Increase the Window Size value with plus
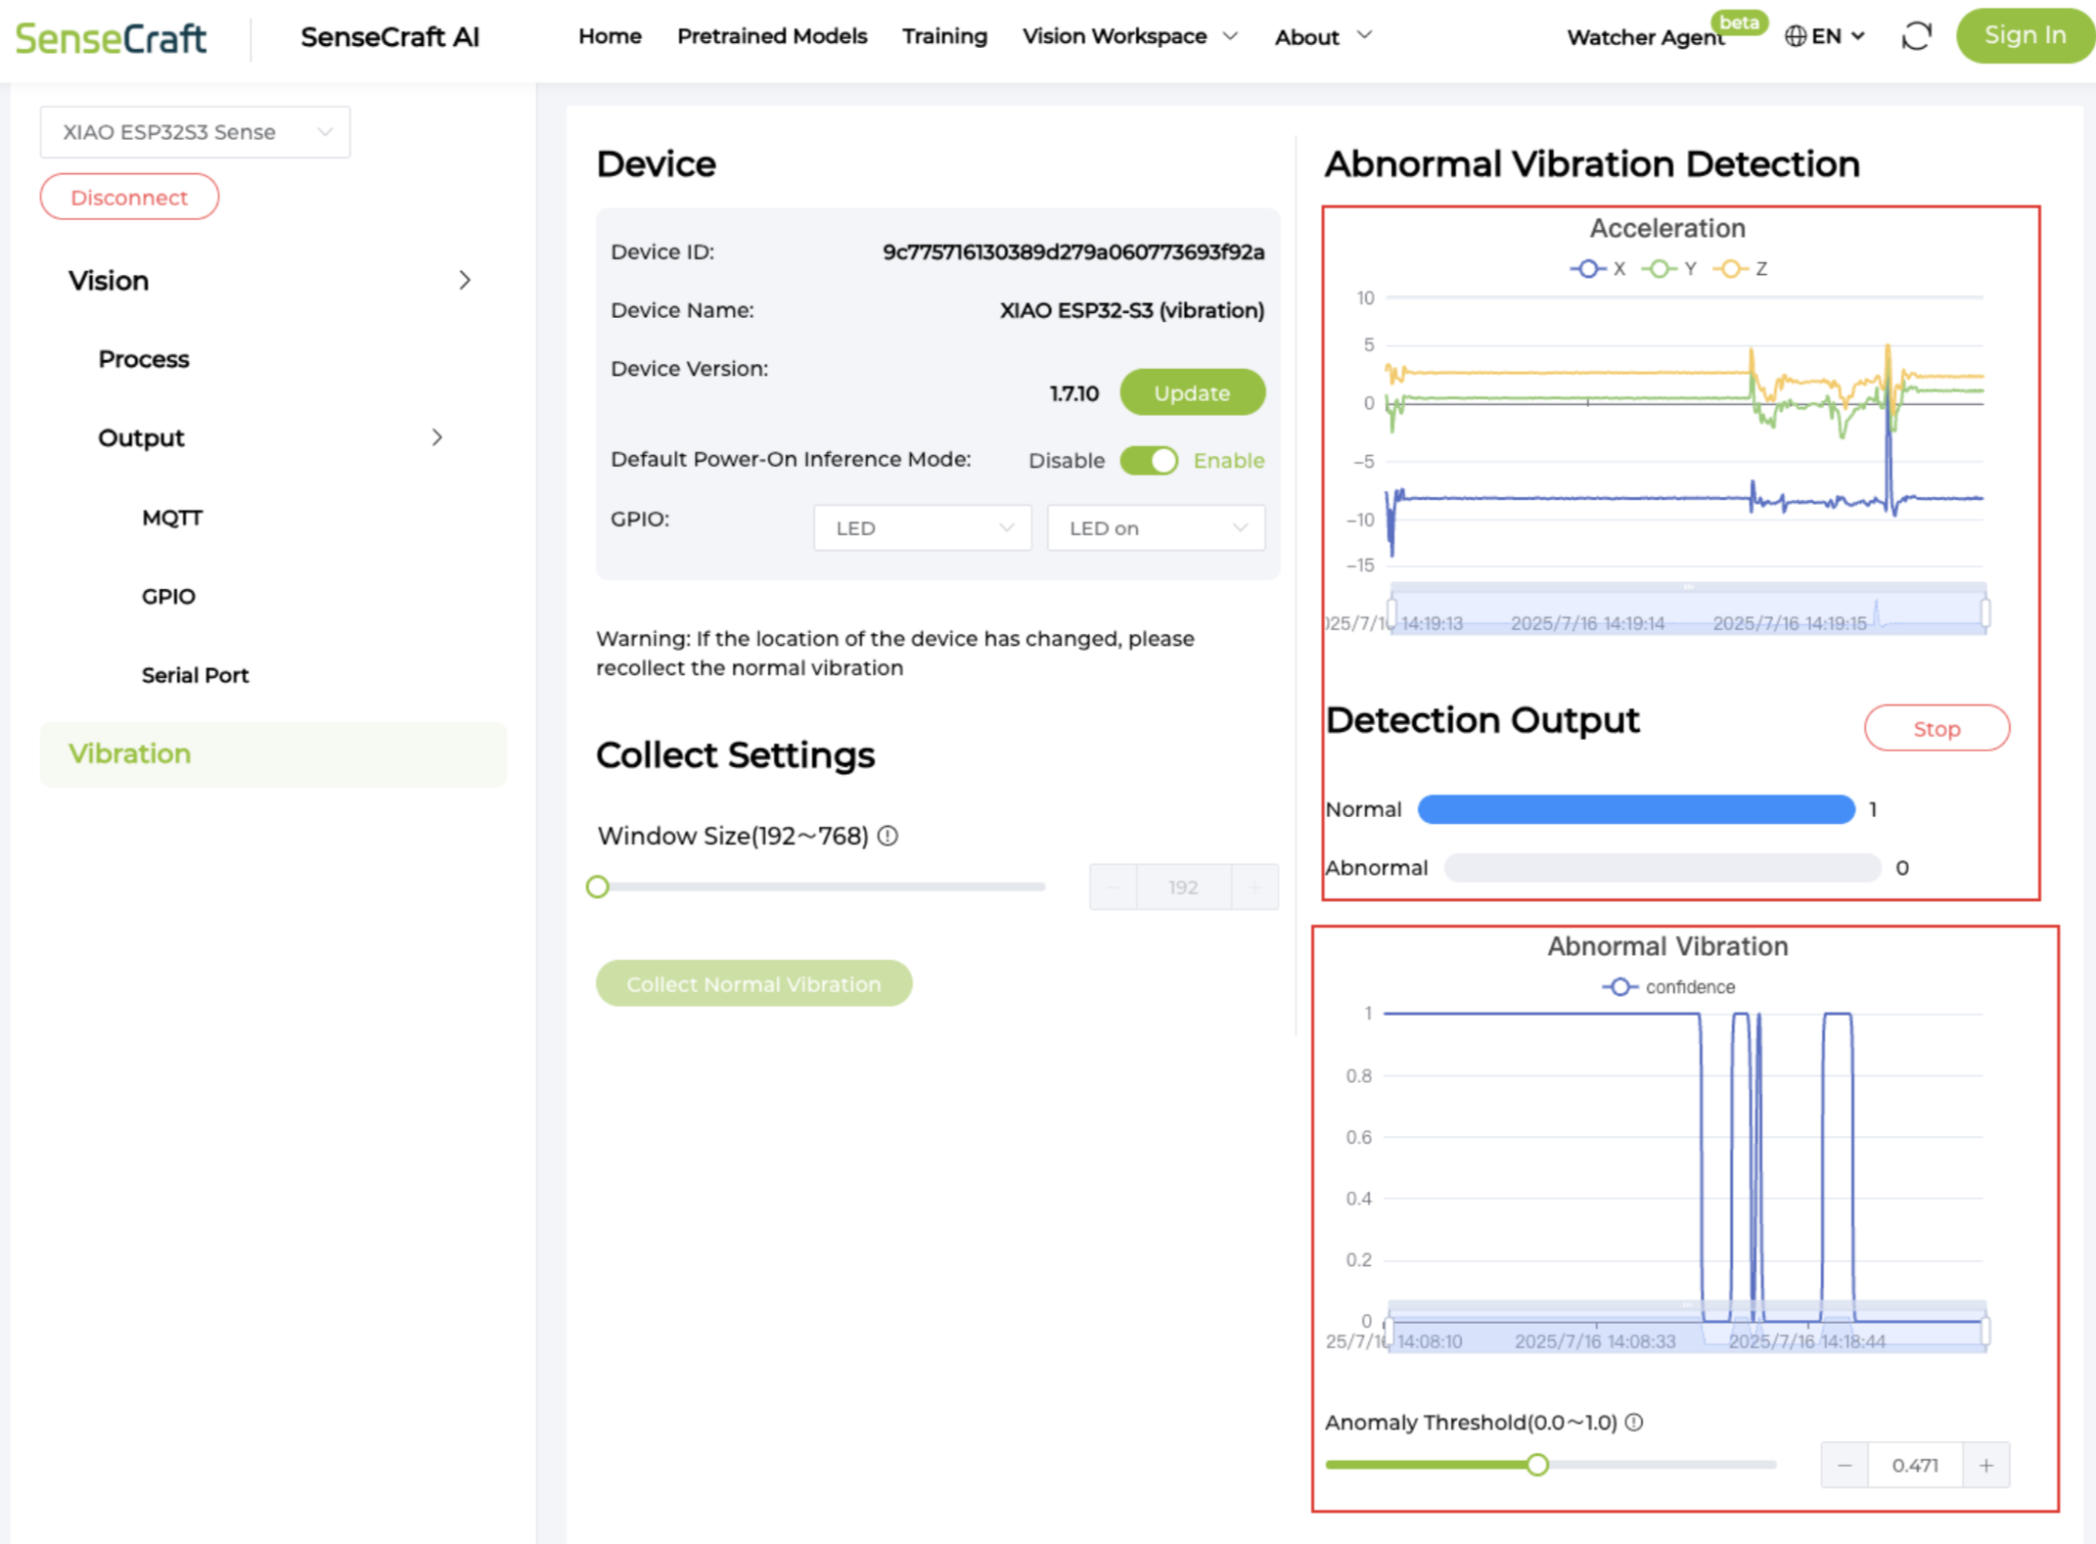 click(1254, 886)
